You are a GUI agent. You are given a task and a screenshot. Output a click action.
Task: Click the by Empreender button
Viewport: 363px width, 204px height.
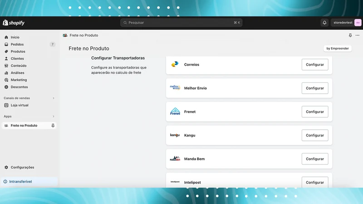click(x=338, y=49)
